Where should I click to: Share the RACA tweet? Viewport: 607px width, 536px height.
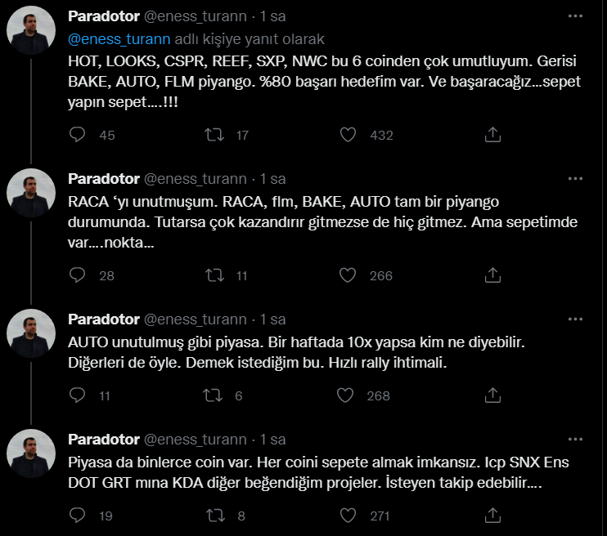click(x=493, y=275)
